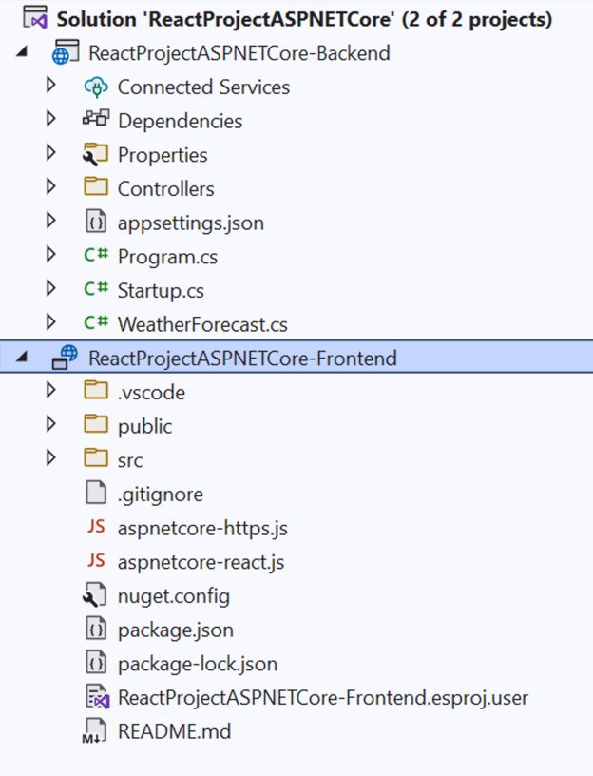Viewport: 593px width, 776px height.
Task: Select the README.md file name
Action: pos(175,731)
